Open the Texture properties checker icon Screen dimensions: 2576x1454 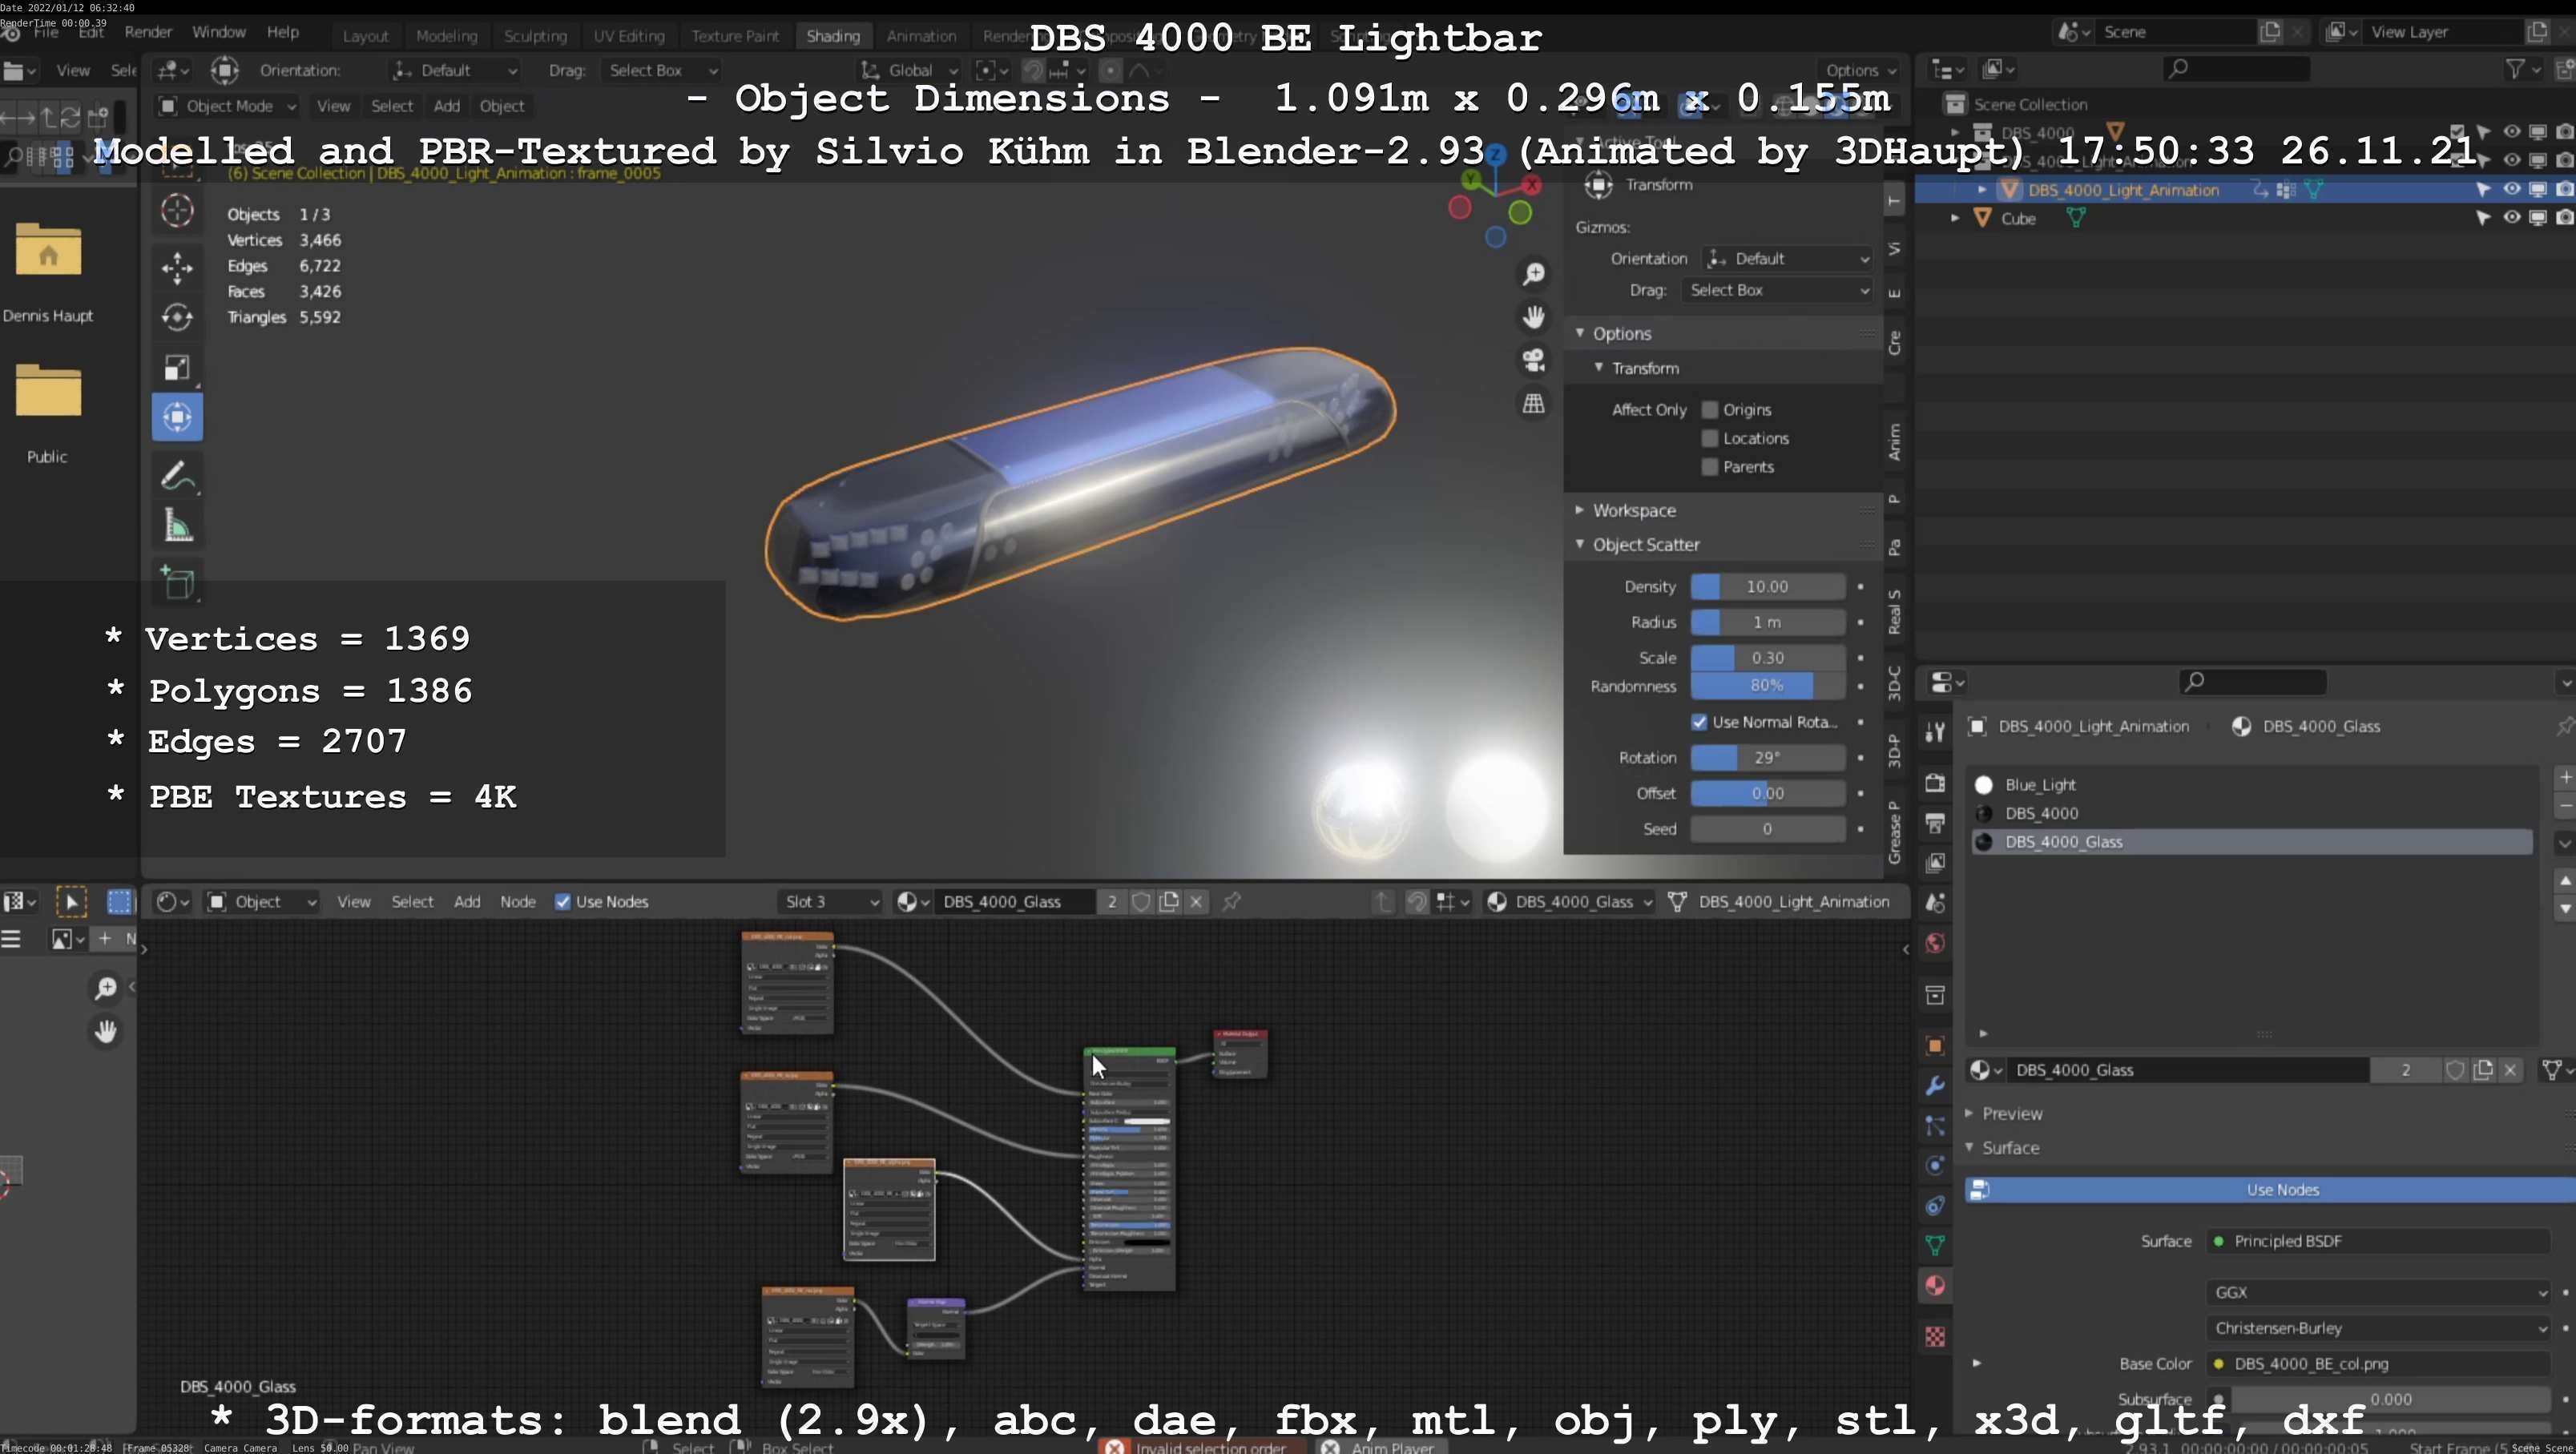pyautogui.click(x=1935, y=1337)
